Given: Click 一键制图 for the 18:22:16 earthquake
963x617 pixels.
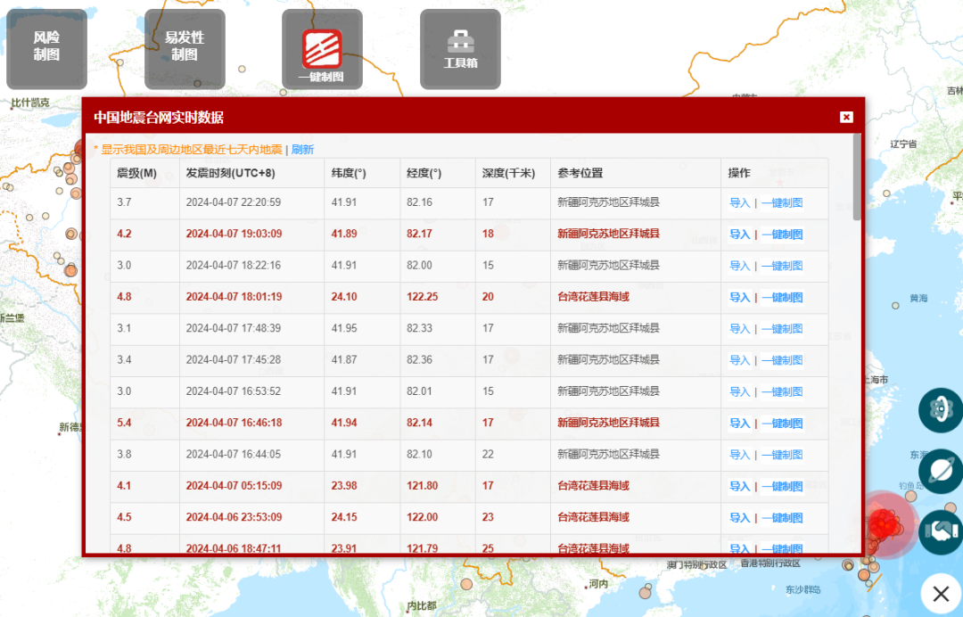Looking at the screenshot, I should (x=783, y=266).
